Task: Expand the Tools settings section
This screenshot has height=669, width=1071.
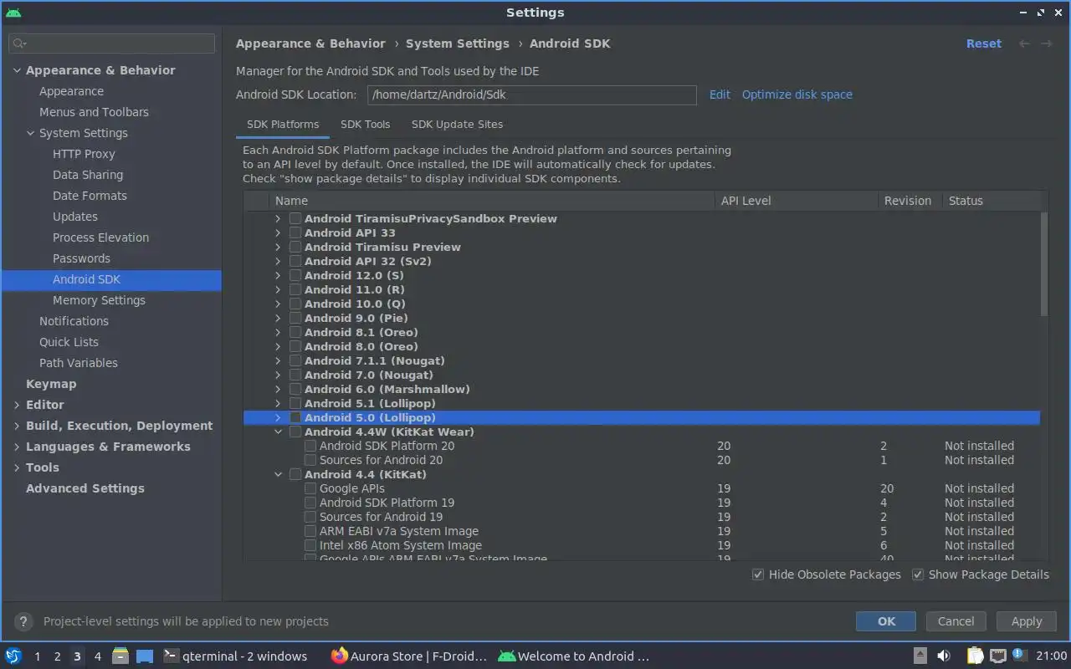Action: [x=17, y=467]
